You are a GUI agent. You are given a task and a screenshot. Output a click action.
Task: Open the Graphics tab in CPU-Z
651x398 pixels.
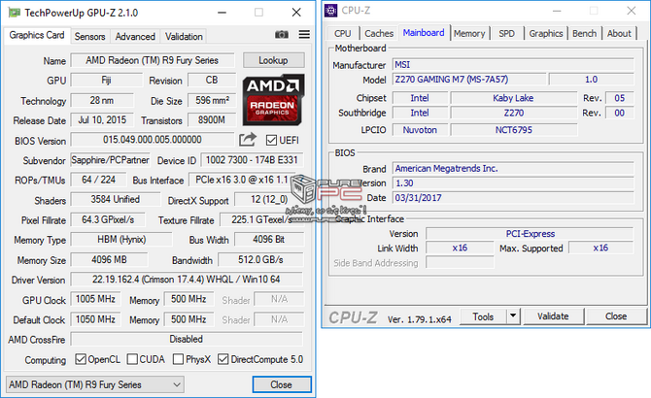[x=546, y=34]
